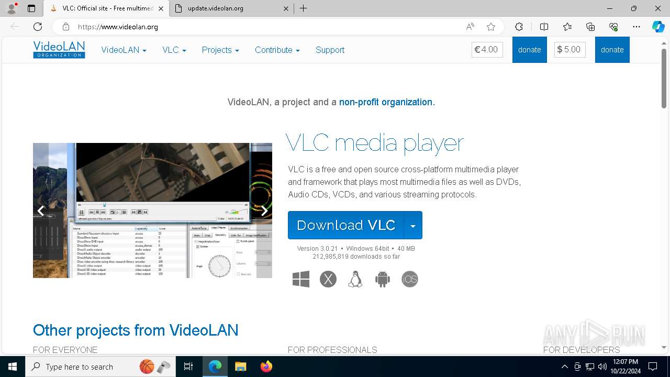Open Browser essentials heart icon
This screenshot has height=377, width=670.
click(613, 27)
